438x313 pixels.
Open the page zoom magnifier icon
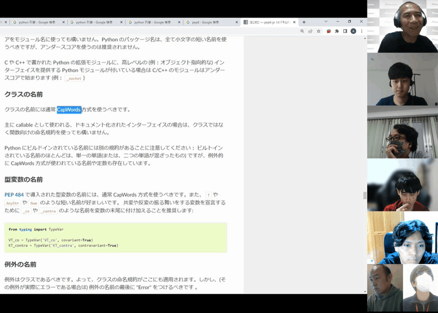point(302,31)
